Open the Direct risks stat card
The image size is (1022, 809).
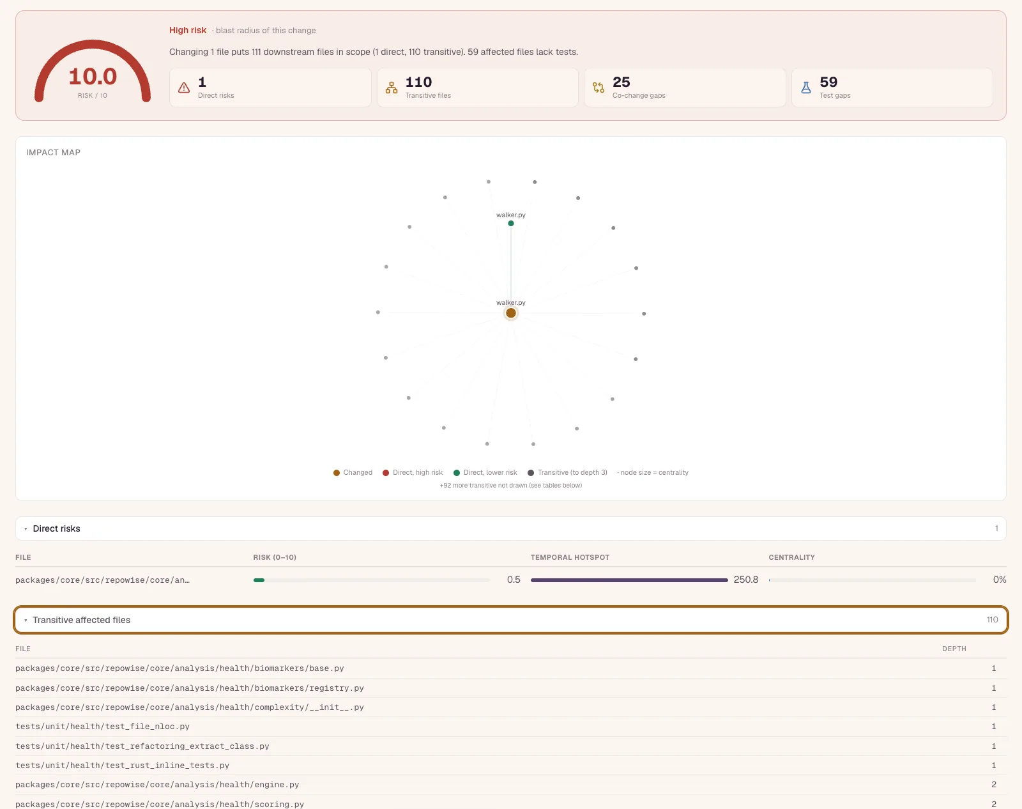tap(270, 88)
